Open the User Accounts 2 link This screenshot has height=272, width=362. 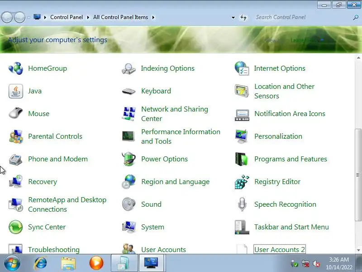coord(280,249)
